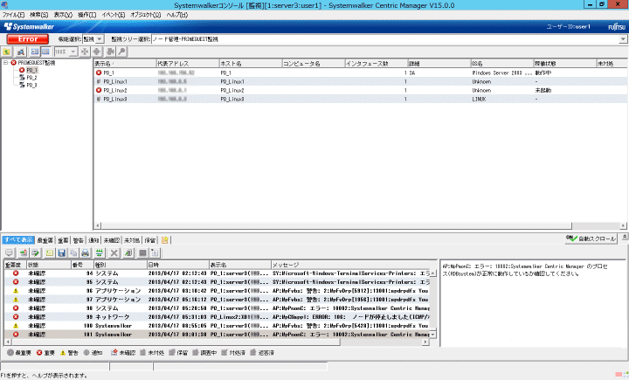
Task: Sort events by 日時 column header
Action: point(178,265)
